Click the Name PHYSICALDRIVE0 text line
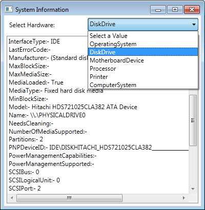 click(x=47, y=115)
